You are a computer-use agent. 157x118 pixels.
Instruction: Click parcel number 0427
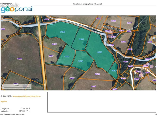tap(126, 62)
